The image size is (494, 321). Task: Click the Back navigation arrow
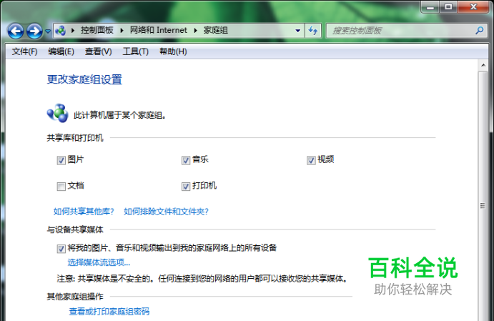click(16, 31)
